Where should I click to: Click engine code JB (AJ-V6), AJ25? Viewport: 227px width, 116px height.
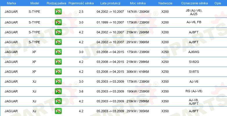[194, 12]
